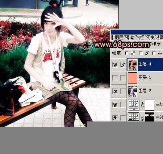Open the 路径 (Paths) tab
This screenshot has width=163, height=154.
coord(140,38)
